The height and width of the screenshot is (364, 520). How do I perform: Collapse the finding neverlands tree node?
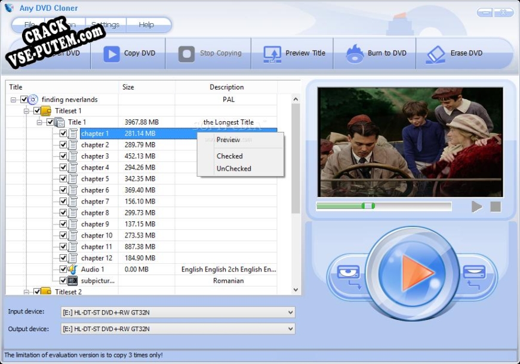13,100
